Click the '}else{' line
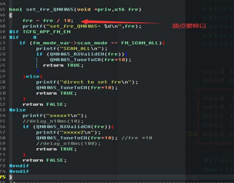The width and height of the screenshot is (234, 183). click(x=32, y=76)
